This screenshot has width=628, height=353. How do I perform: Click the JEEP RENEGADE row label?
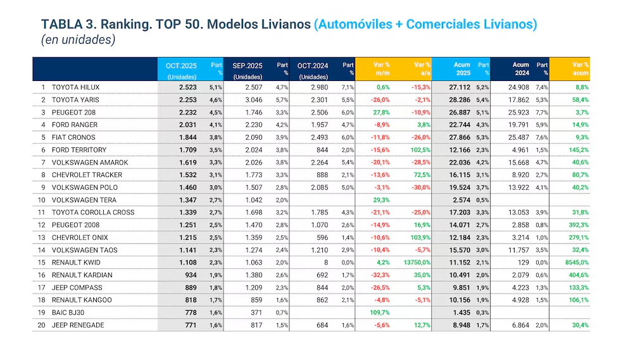77,325
